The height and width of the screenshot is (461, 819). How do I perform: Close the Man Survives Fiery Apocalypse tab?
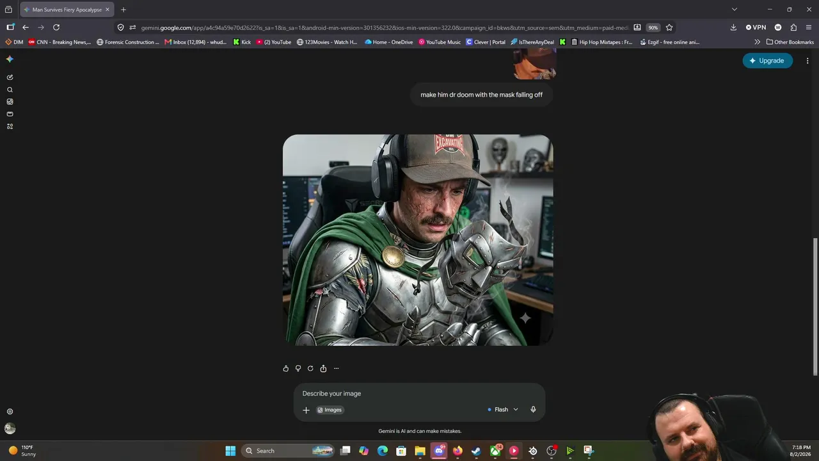pyautogui.click(x=107, y=10)
